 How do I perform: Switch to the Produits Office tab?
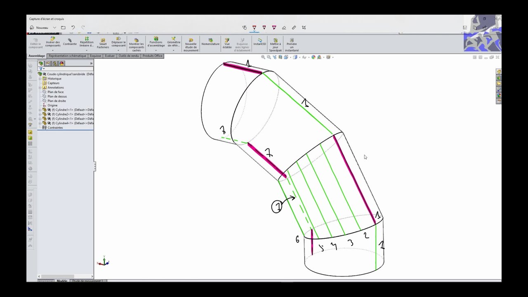coord(153,56)
